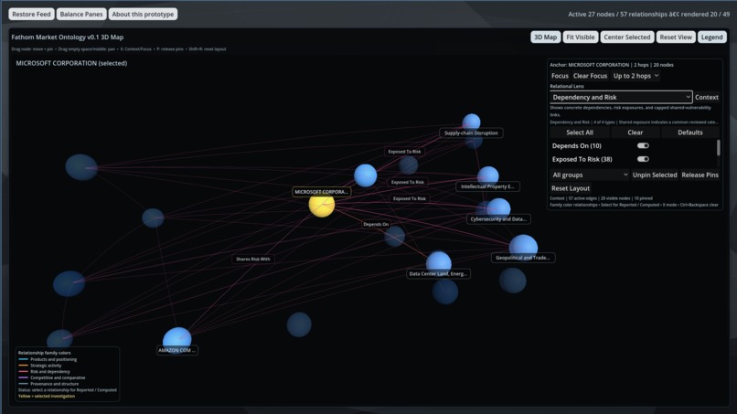The image size is (737, 414).
Task: Click Strategic activity color swatch
Action: [x=23, y=366]
